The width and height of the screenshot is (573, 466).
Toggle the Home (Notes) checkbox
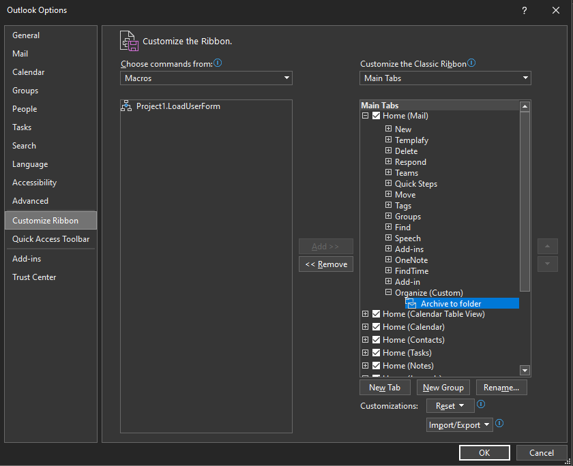click(376, 366)
